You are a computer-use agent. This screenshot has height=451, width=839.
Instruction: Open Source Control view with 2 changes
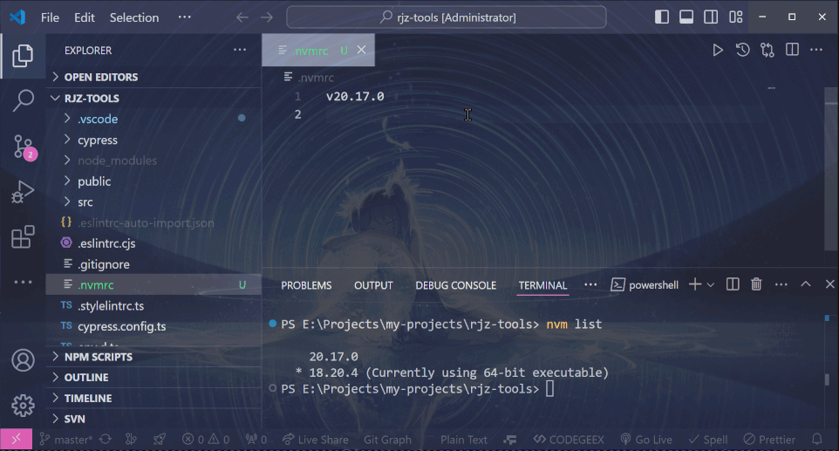tap(24, 146)
